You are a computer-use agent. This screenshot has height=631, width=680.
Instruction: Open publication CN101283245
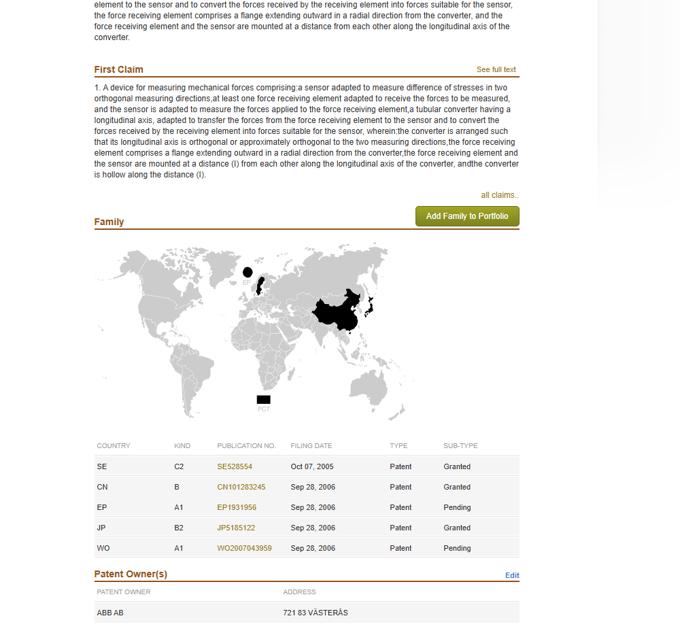(x=241, y=487)
